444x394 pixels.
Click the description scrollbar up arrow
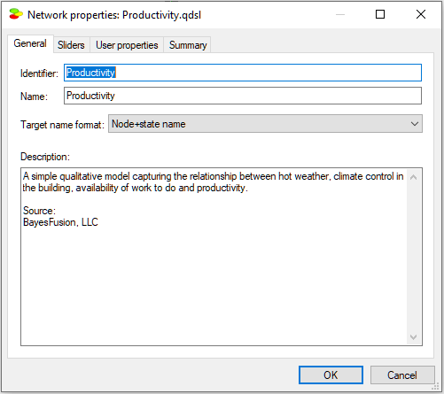point(414,177)
